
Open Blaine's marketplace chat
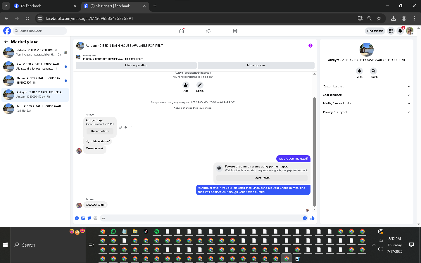coord(35,81)
